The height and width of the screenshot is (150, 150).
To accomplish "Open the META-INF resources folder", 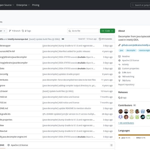I will pos(8,52).
